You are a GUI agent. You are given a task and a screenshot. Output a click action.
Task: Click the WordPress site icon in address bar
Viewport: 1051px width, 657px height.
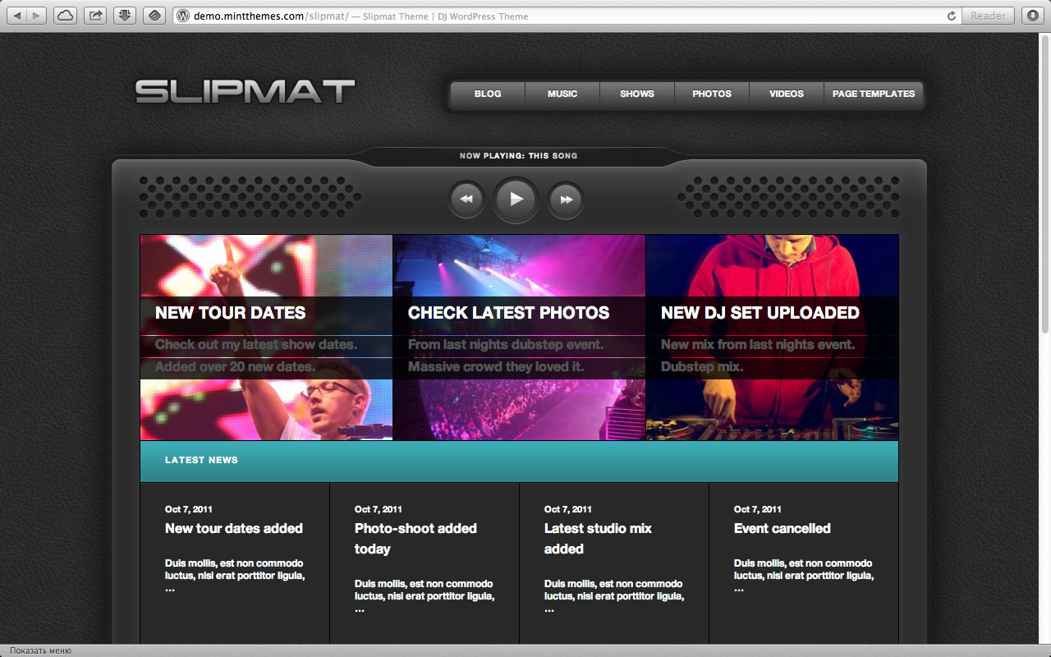point(183,16)
